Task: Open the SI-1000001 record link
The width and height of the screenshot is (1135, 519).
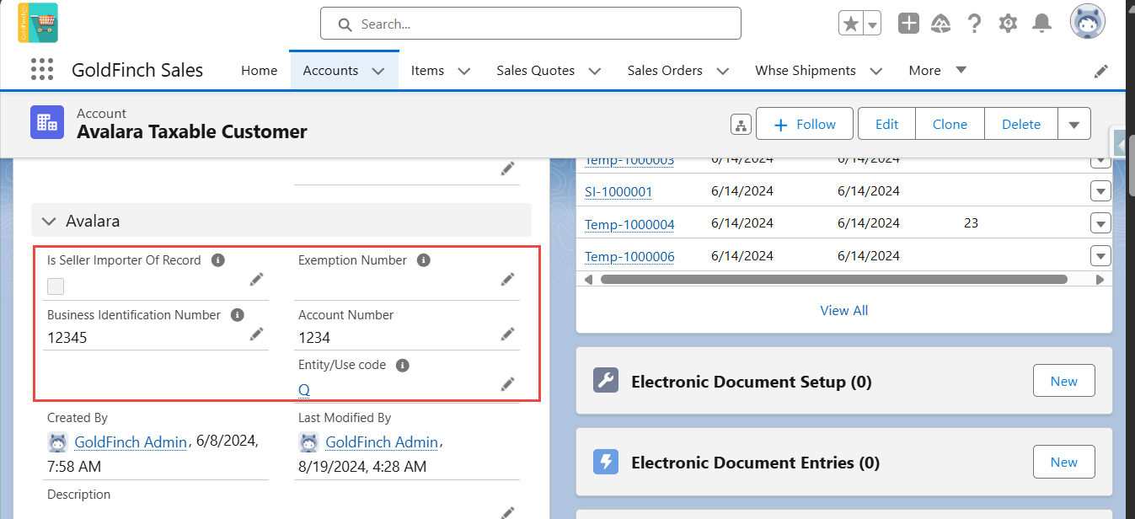Action: point(618,192)
